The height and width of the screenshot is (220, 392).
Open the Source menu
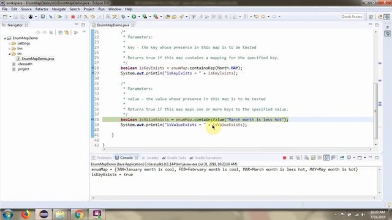coord(26,9)
